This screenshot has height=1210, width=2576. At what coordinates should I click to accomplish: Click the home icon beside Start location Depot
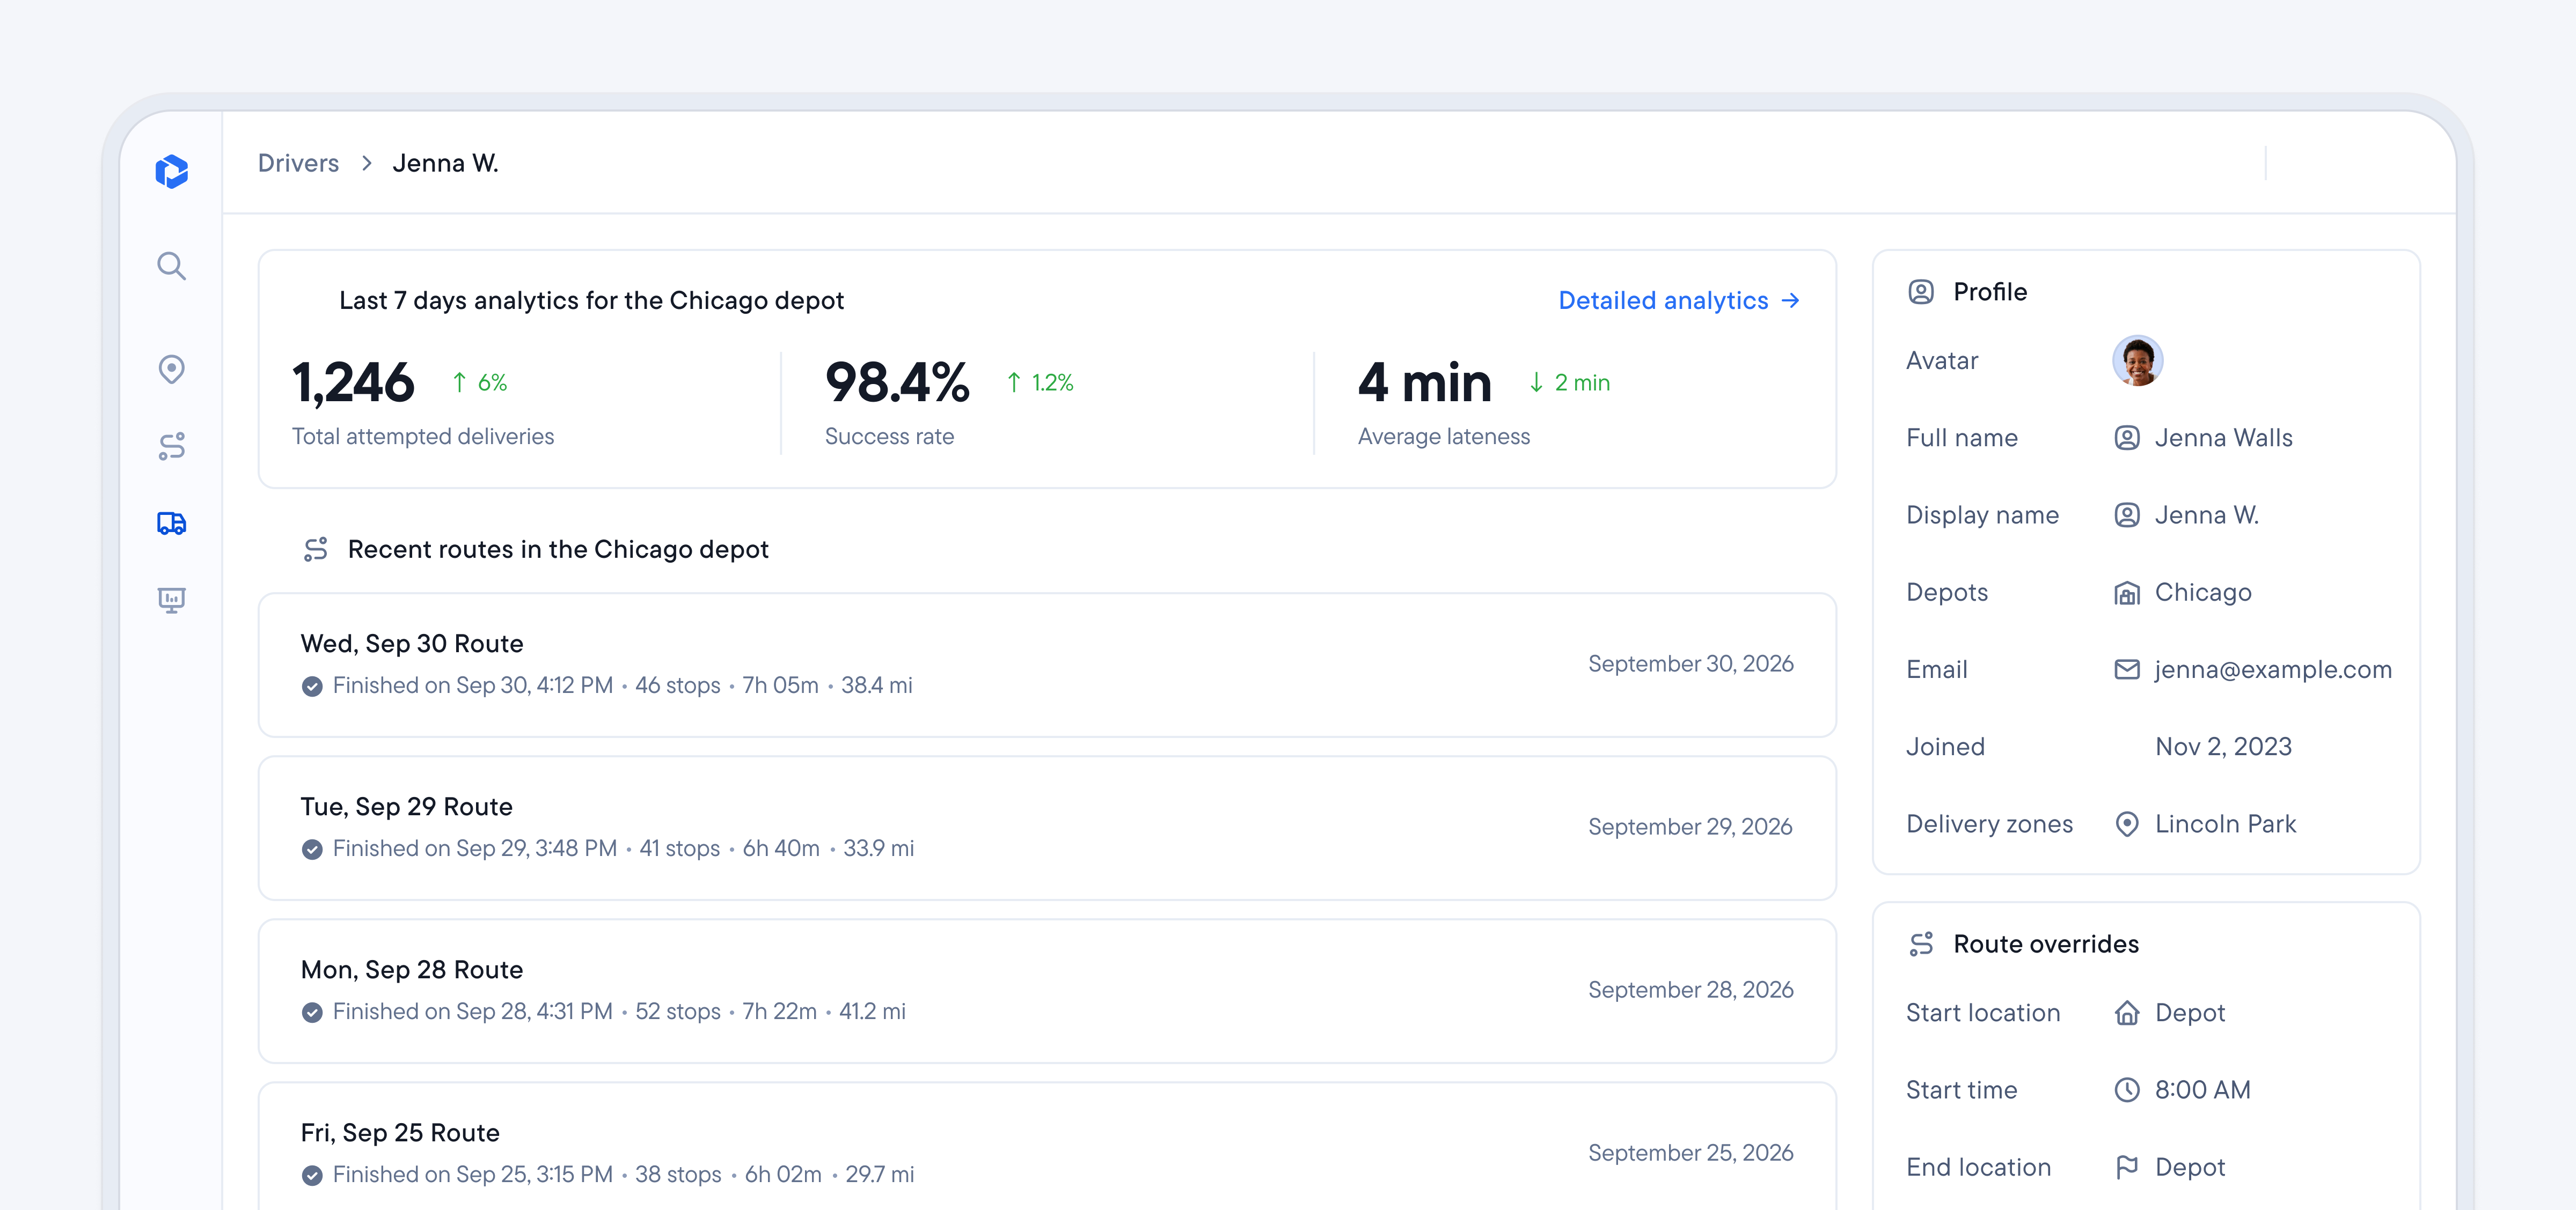(2127, 1013)
